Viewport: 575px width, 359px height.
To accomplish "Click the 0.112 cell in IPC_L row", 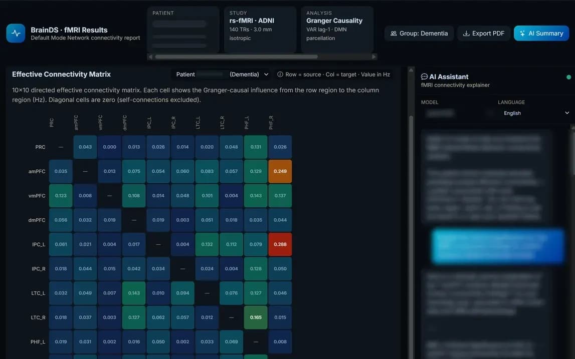I will click(232, 244).
